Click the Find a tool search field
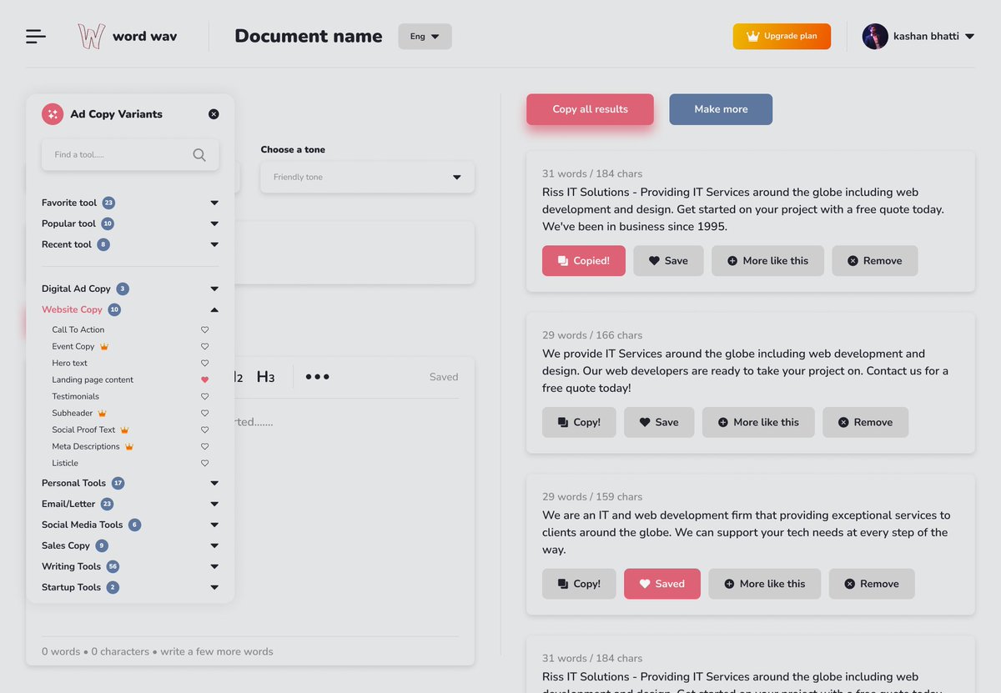 click(130, 154)
